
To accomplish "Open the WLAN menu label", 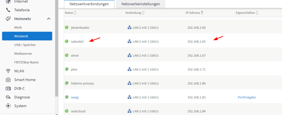I will [19, 71].
